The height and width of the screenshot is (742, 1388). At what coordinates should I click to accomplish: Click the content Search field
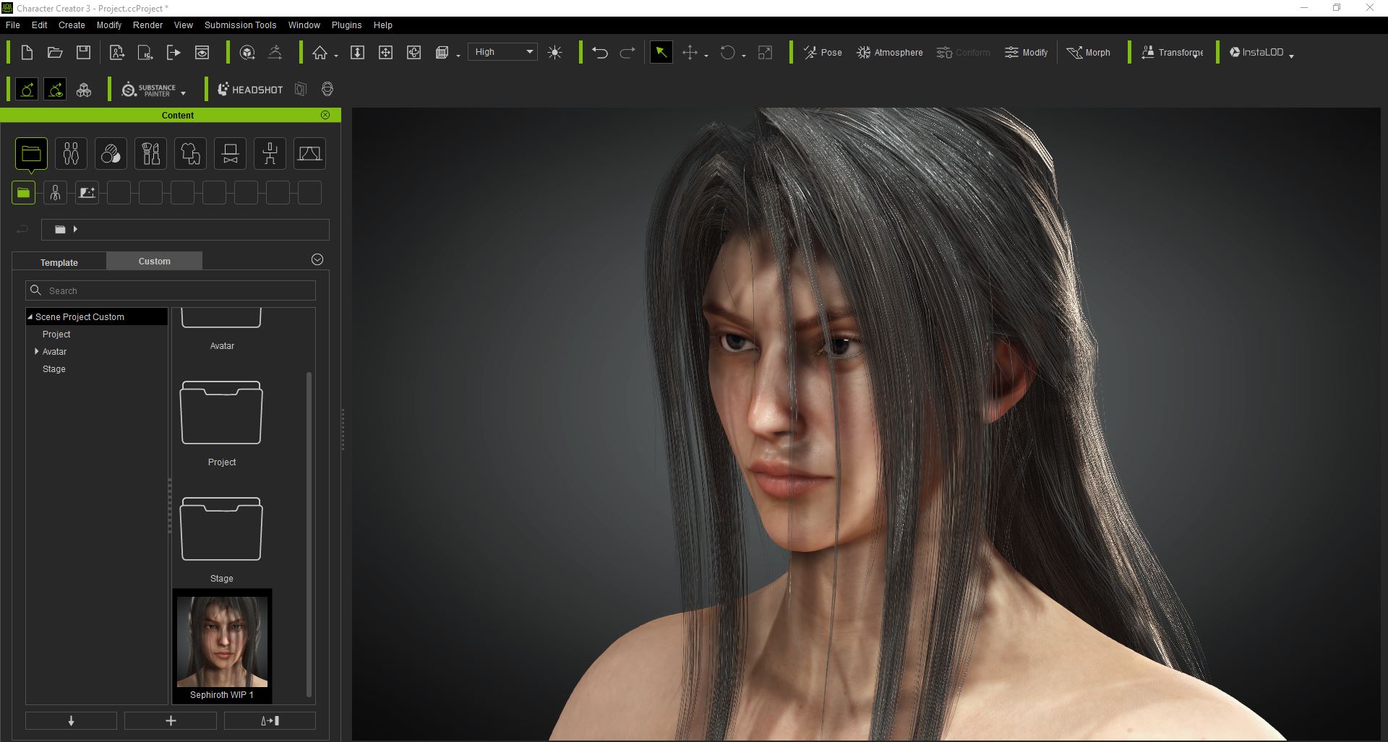pos(171,290)
